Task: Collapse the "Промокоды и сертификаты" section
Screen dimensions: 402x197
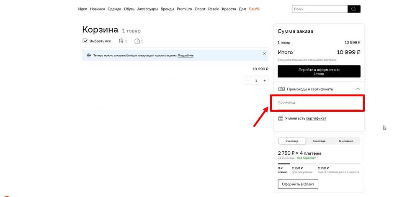Action: tap(357, 89)
